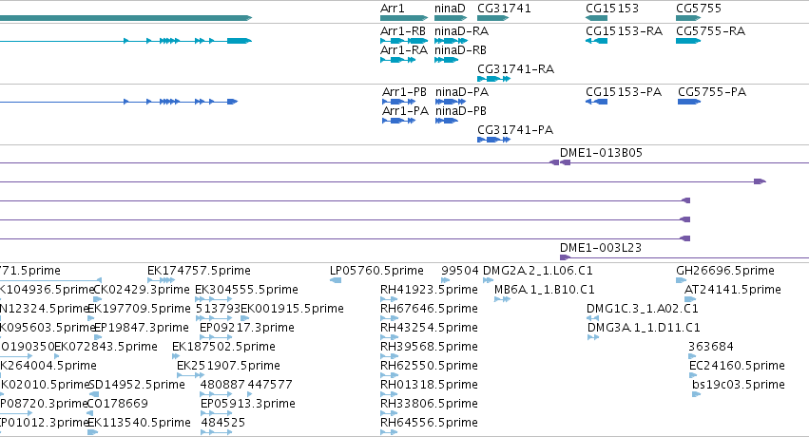Click the EK187502.5prime EST glyph
Viewport: 809px width, 437px height.
(x=176, y=356)
